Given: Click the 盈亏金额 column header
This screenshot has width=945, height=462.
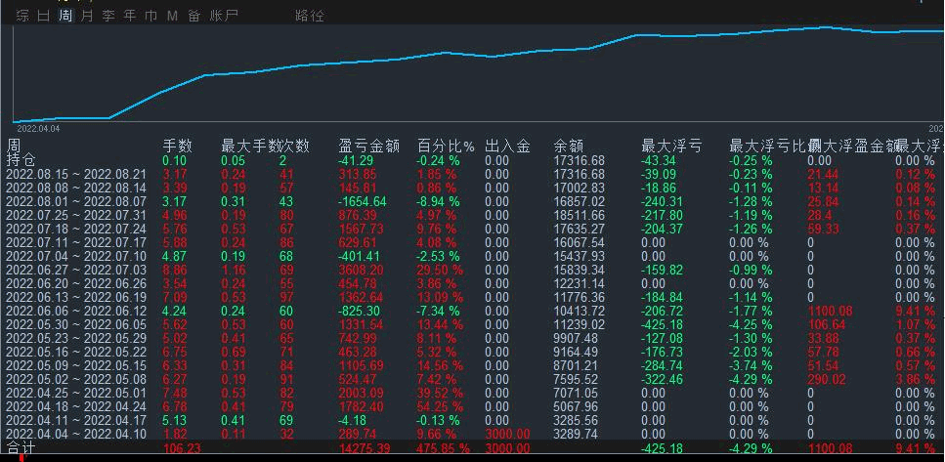Looking at the screenshot, I should coord(368,147).
